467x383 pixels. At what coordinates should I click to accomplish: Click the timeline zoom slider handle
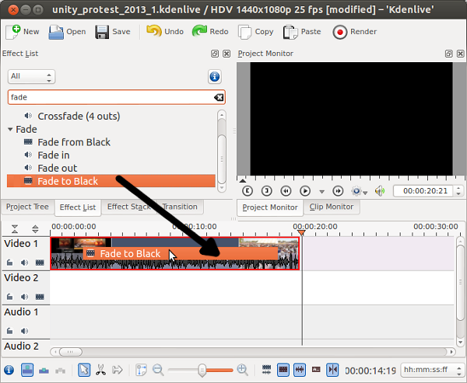click(204, 370)
